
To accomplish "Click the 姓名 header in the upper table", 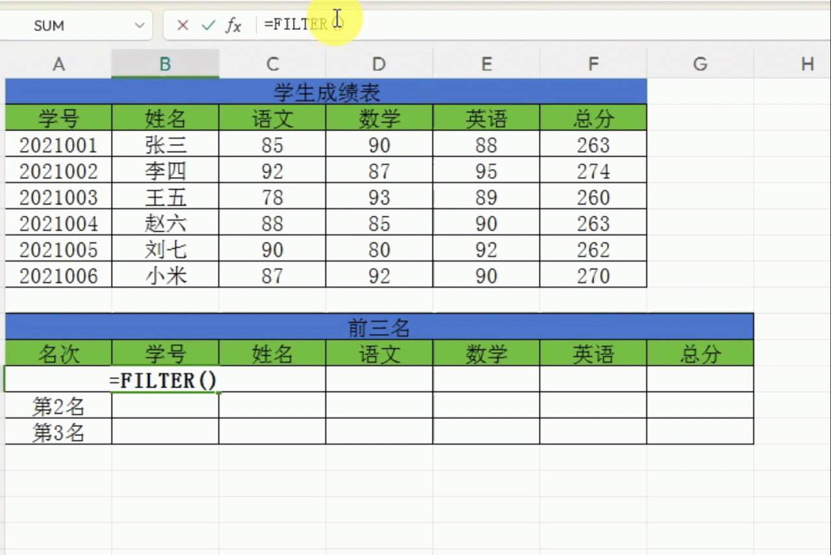I will tap(165, 117).
